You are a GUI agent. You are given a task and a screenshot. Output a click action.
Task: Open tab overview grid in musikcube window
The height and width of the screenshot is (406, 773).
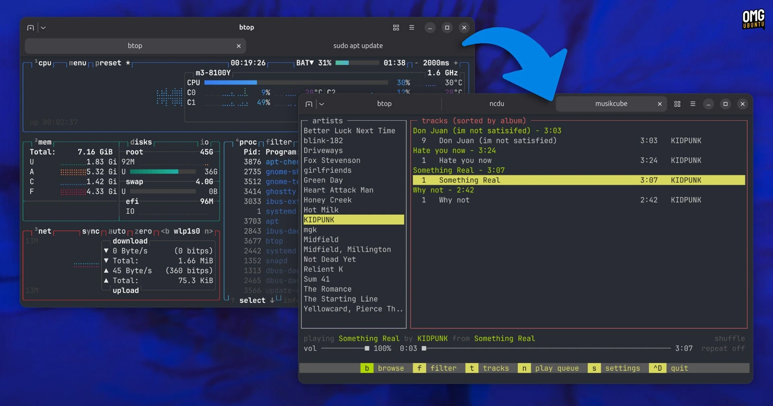(677, 104)
